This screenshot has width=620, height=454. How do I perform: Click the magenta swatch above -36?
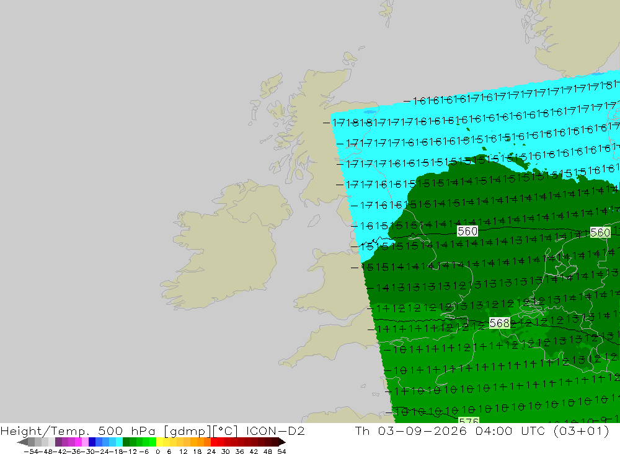click(78, 442)
